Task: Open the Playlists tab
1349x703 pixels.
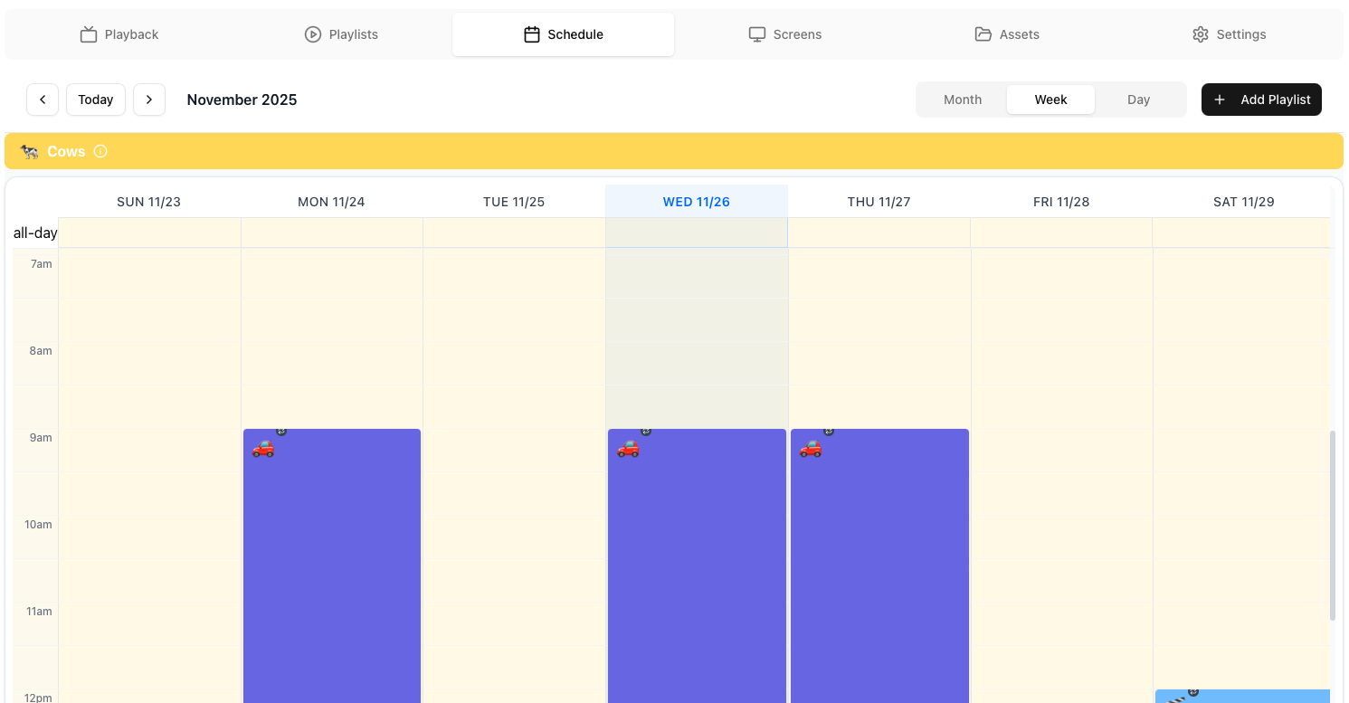Action: coord(341,34)
